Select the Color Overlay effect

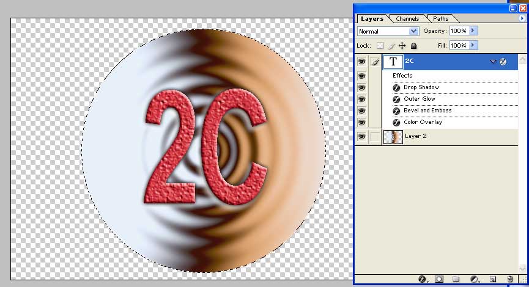click(x=423, y=122)
